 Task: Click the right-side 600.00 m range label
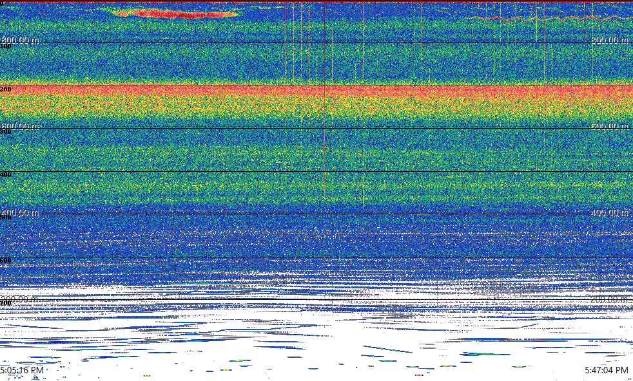click(x=610, y=126)
